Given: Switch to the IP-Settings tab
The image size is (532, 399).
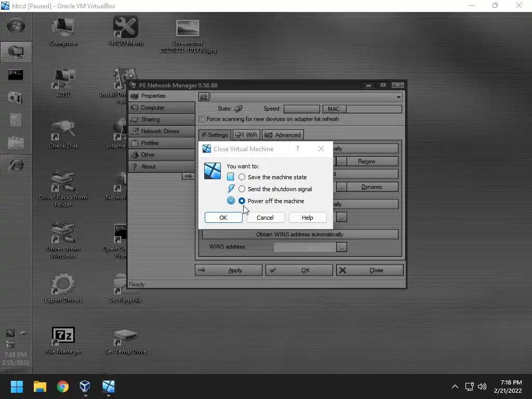Looking at the screenshot, I should click(x=215, y=135).
